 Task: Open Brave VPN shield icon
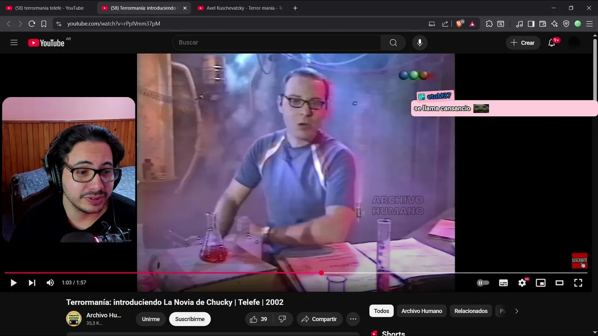click(x=566, y=24)
